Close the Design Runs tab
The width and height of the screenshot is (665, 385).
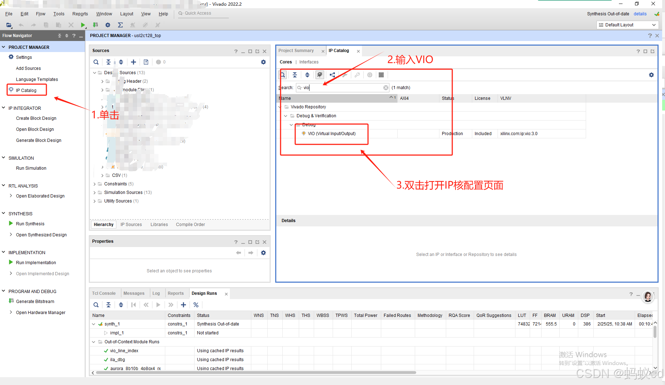[x=226, y=294]
